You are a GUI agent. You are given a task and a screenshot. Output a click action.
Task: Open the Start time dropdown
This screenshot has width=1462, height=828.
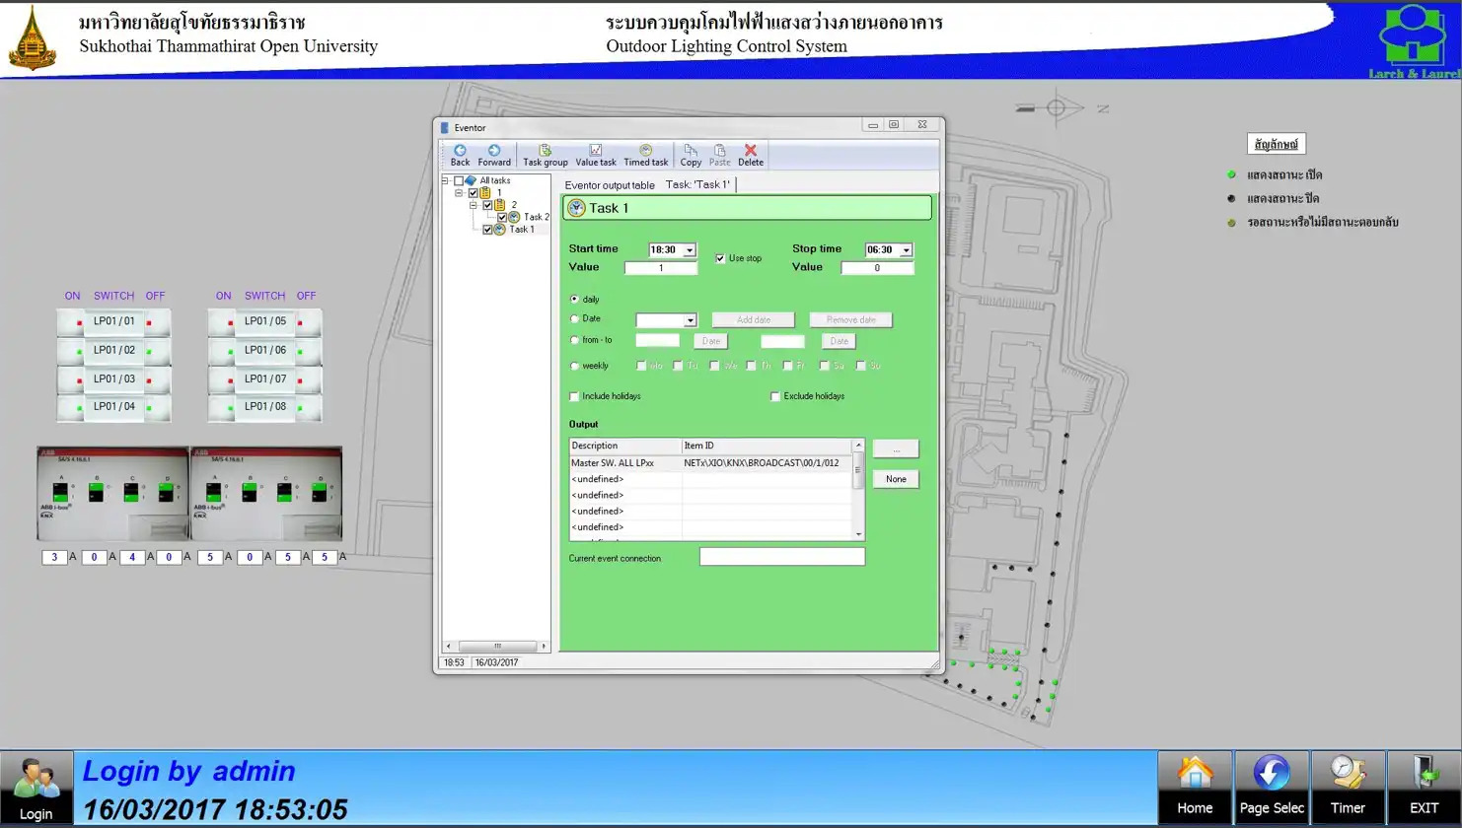tap(690, 250)
